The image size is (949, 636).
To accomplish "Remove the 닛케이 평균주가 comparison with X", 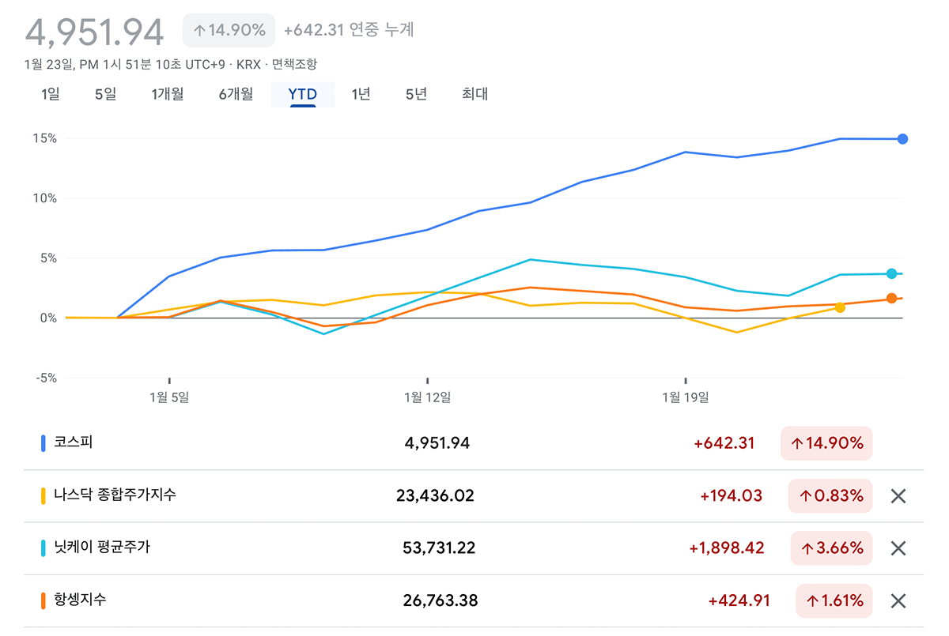I will click(898, 548).
